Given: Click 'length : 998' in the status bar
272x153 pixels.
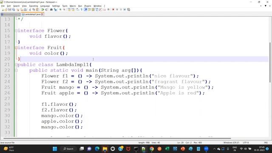Looking at the screenshot, I should [x=144, y=143].
